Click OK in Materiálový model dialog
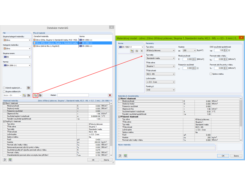This screenshot has width=245, height=190. [x=223, y=156]
